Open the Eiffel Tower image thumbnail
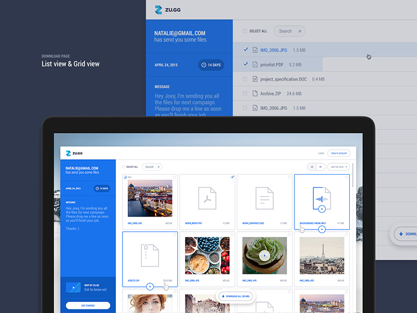This screenshot has width=417, height=313. click(x=322, y=256)
